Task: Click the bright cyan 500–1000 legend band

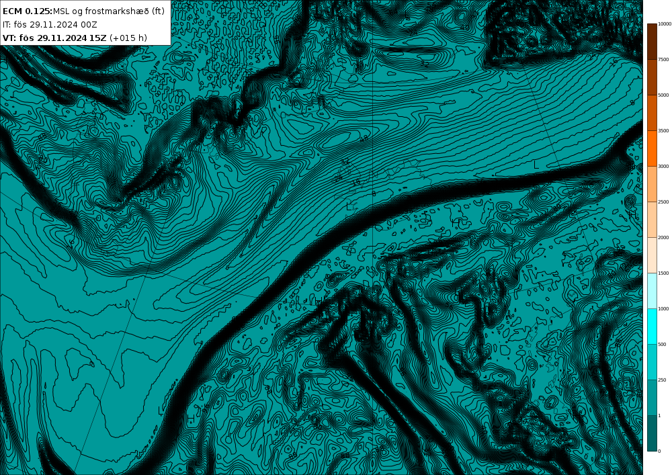Action: tap(652, 327)
